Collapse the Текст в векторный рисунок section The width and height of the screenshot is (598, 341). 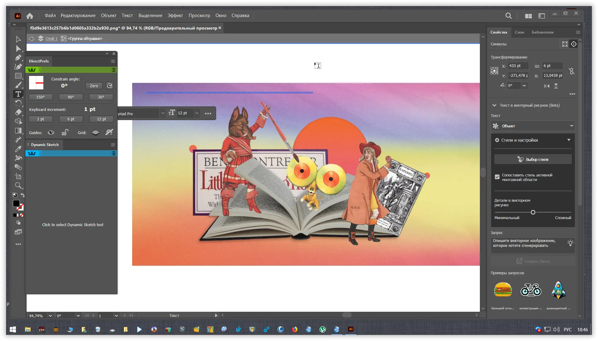[494, 105]
